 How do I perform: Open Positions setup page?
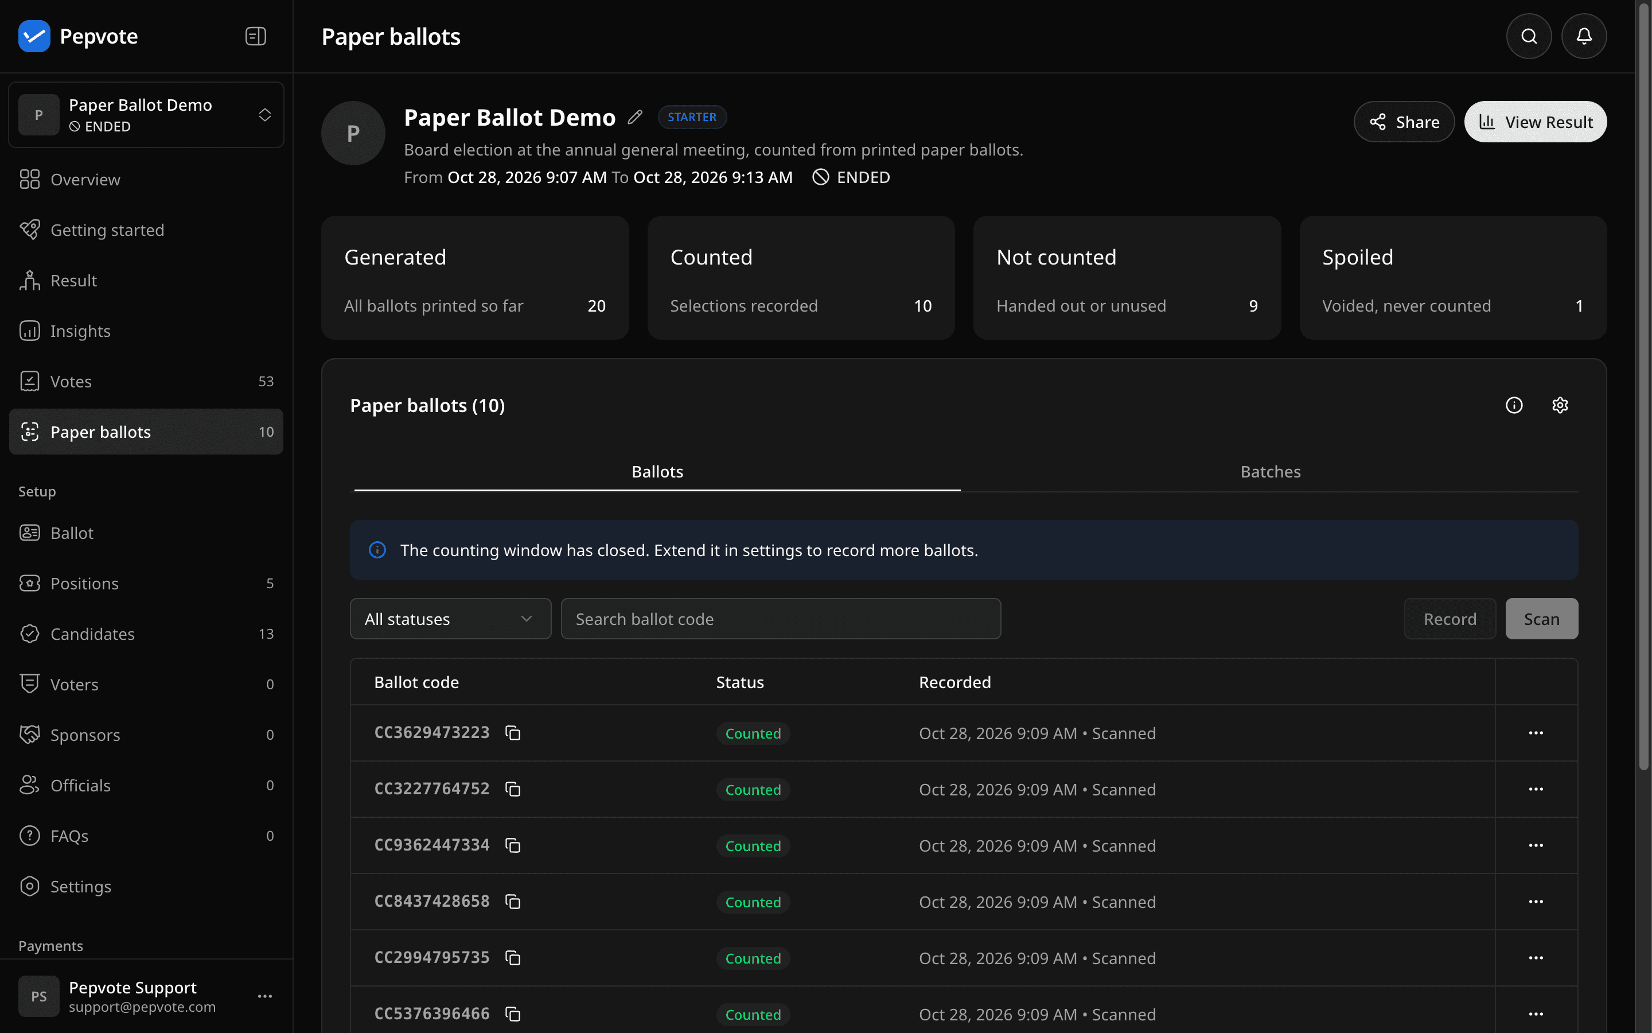pyautogui.click(x=146, y=584)
